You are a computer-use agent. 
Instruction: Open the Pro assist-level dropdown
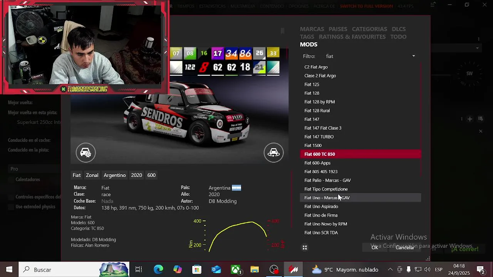pos(35,169)
